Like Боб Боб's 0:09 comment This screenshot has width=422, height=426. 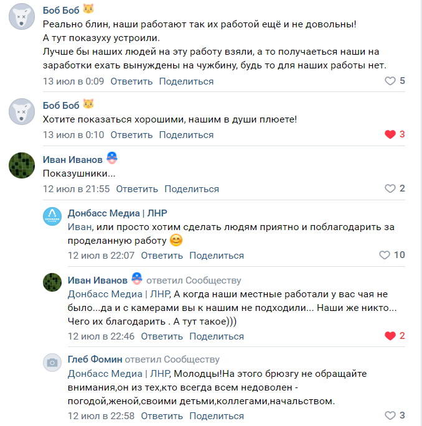[x=390, y=81]
